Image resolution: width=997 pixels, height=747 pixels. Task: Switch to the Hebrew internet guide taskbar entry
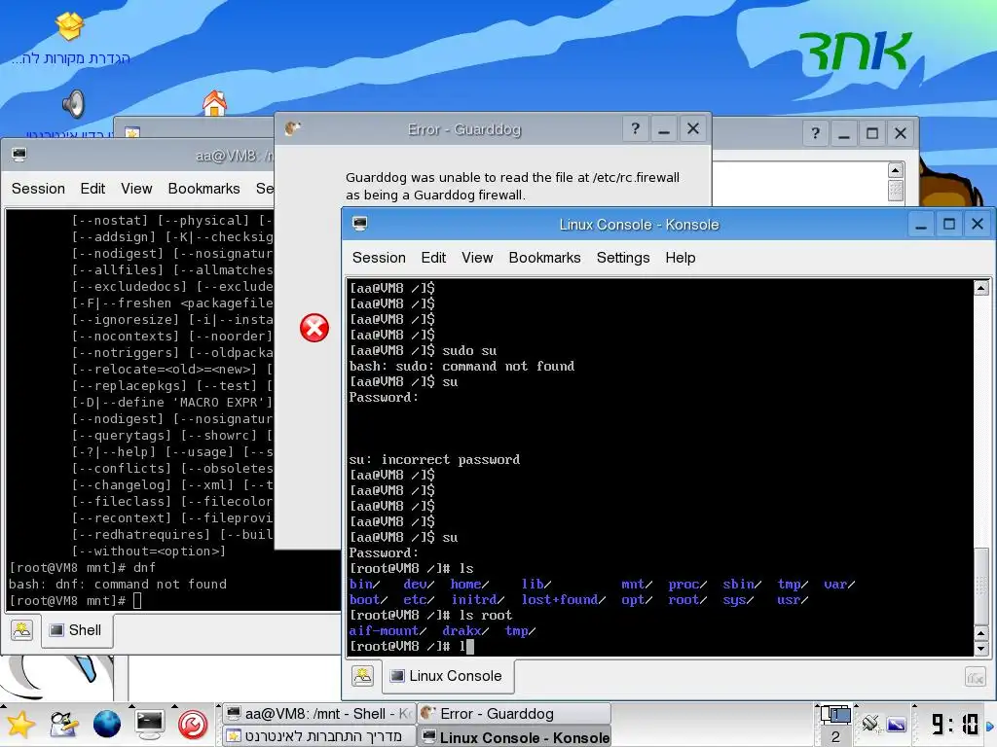point(319,737)
